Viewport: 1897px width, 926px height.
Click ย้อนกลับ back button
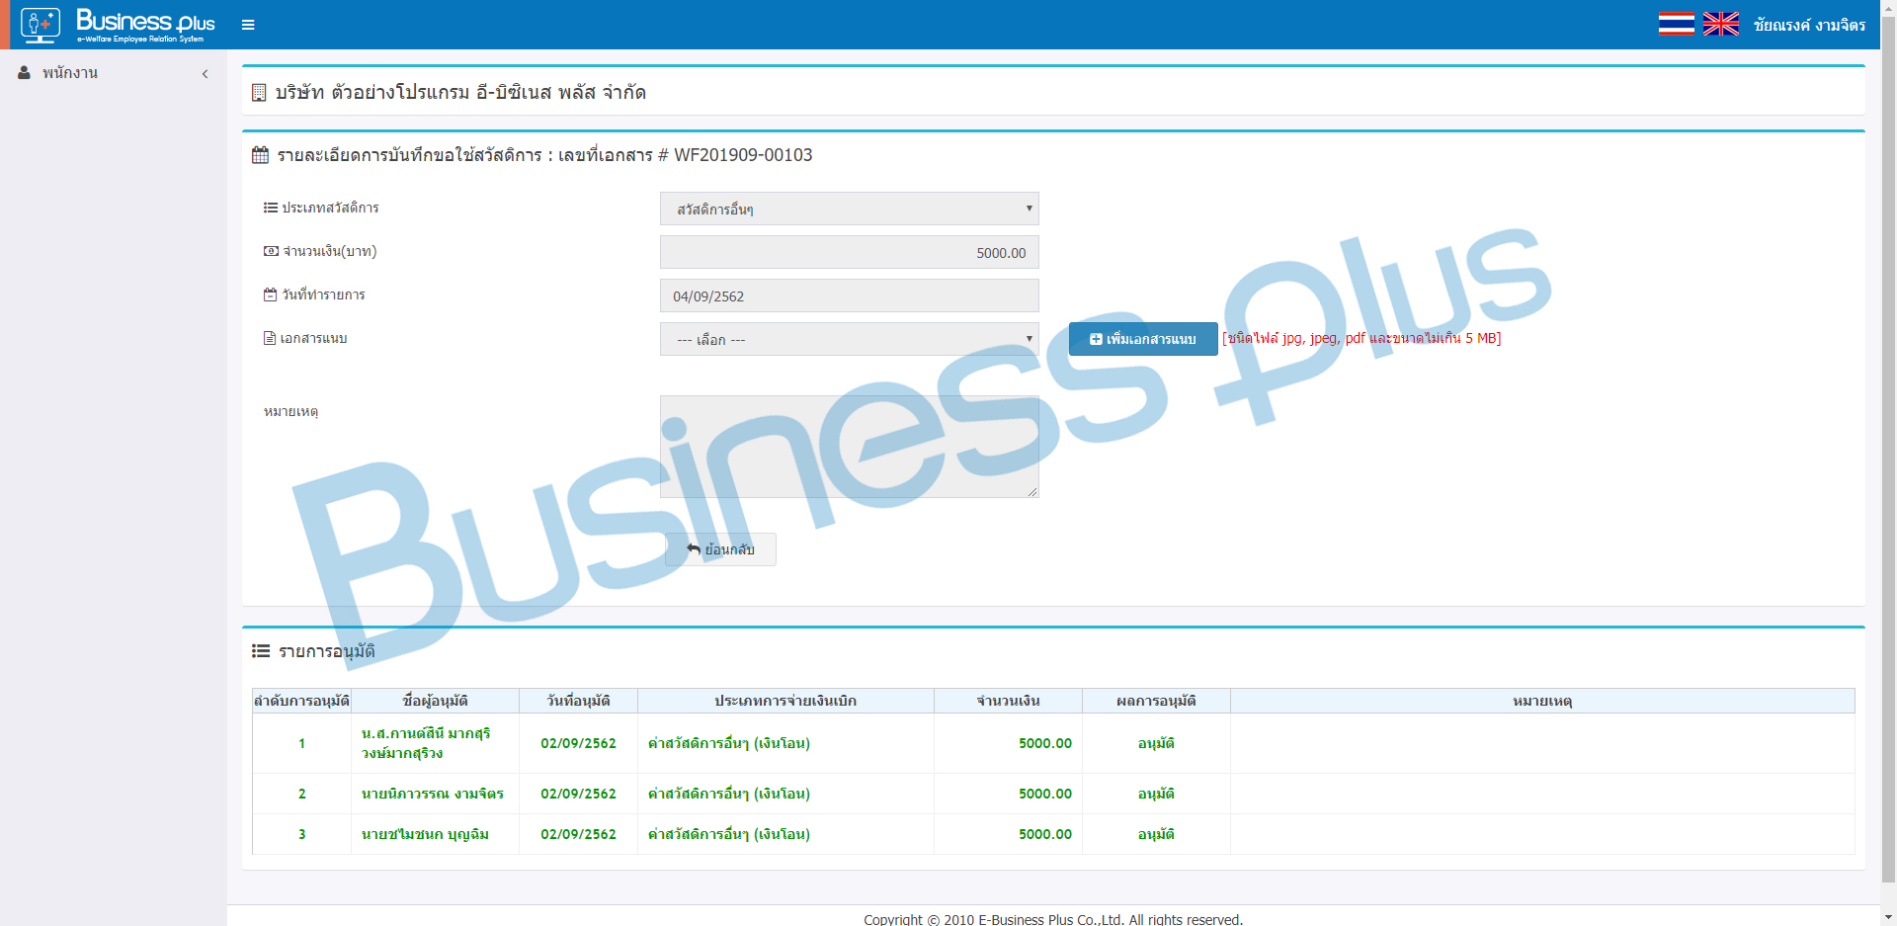[720, 549]
